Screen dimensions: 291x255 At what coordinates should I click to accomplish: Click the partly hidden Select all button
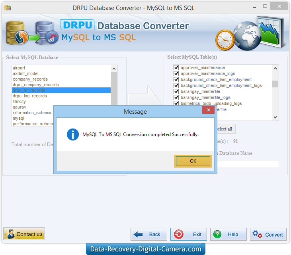[x=226, y=129]
